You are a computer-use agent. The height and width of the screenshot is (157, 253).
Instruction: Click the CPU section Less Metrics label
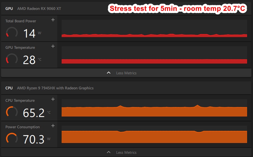(126, 152)
